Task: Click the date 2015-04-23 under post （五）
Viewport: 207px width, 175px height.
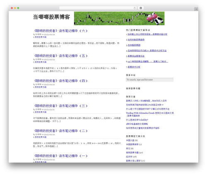Action: [49, 60]
